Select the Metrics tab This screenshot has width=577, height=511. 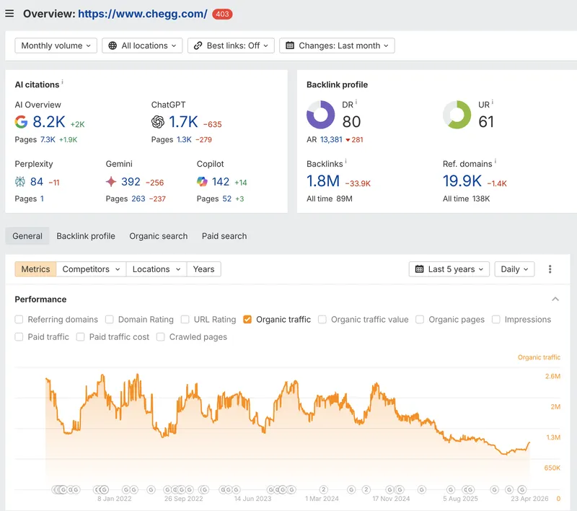pos(35,269)
